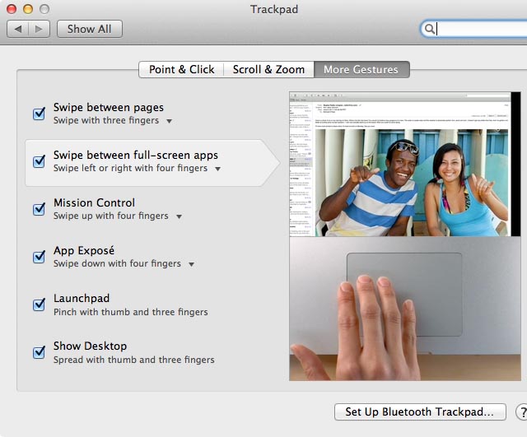527x437 pixels.
Task: Click the back navigation arrow
Action: 18,29
